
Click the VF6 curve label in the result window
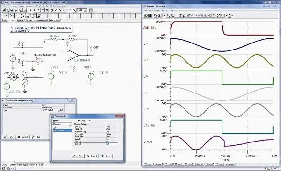click(146, 77)
